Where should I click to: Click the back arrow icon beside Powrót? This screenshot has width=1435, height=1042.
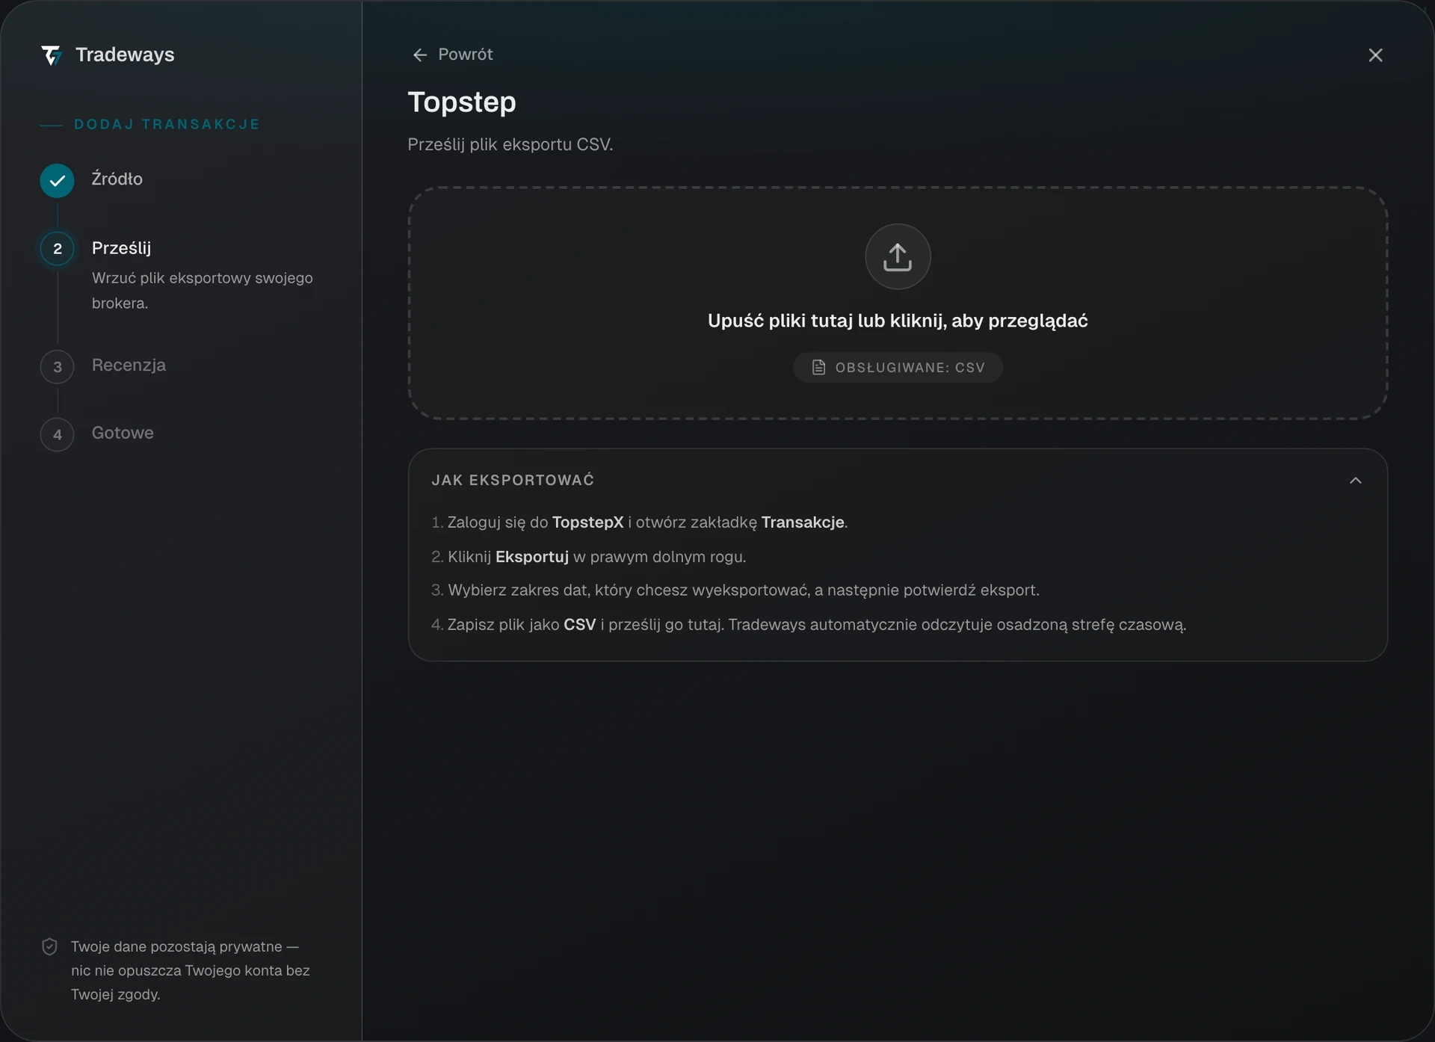click(420, 55)
